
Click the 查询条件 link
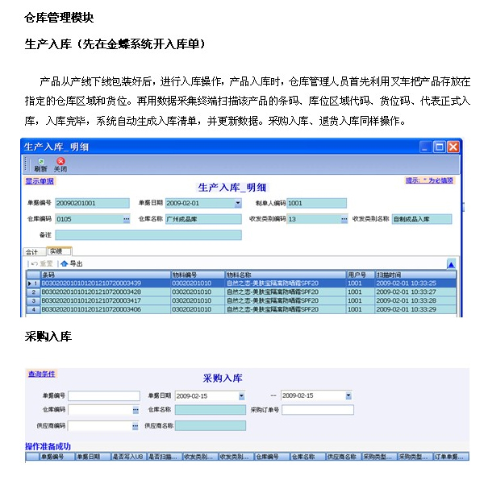(x=41, y=374)
